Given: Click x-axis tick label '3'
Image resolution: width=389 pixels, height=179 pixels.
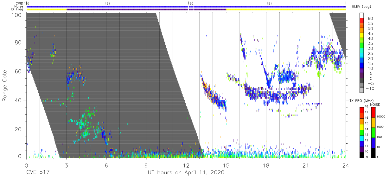Looking at the screenshot, I should 66,165.
